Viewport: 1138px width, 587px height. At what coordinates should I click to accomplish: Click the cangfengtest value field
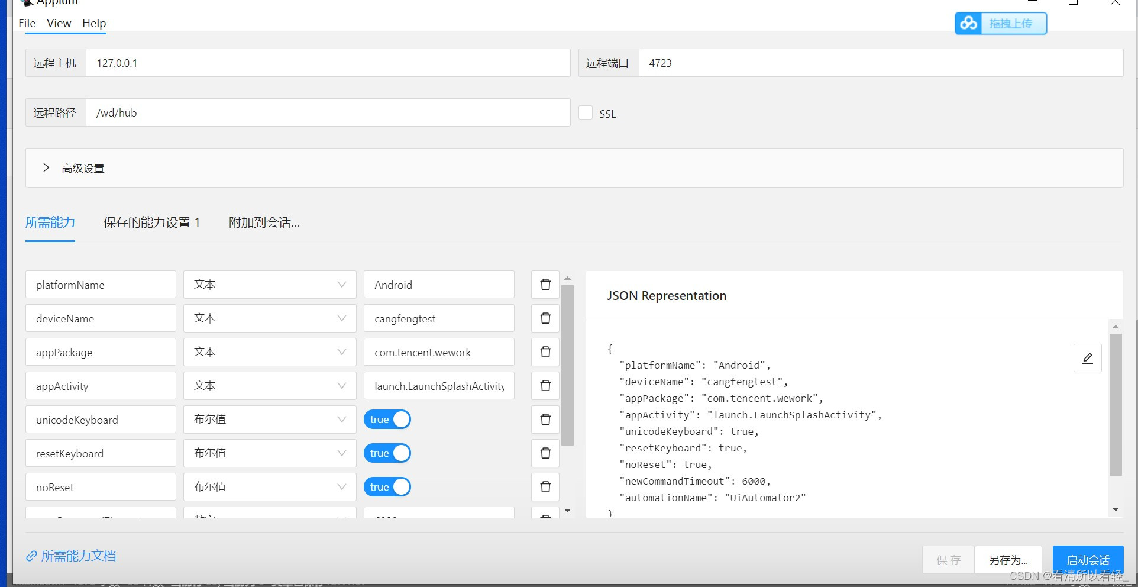tap(439, 318)
